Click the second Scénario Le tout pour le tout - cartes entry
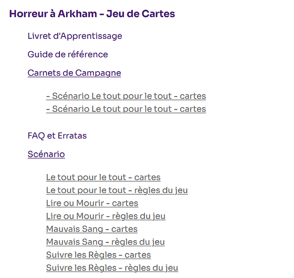Image resolution: width=294 pixels, height=278 pixels. coord(126,109)
